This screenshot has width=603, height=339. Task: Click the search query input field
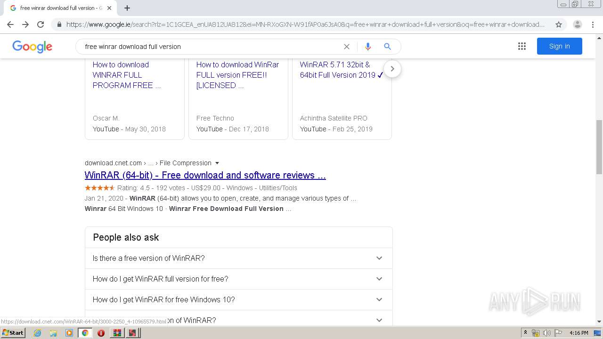212,47
